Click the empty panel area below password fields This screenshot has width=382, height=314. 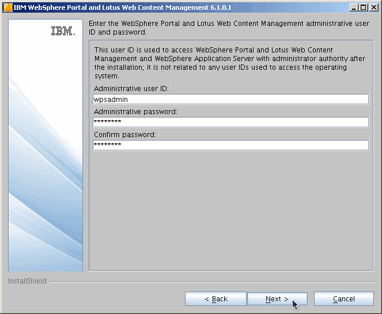pyautogui.click(x=230, y=213)
